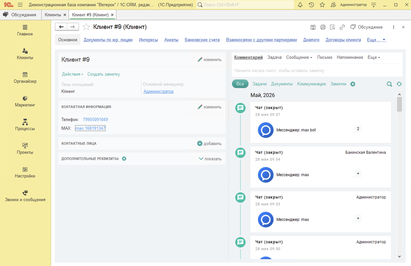Navigate back with the left arrow button
Viewport: 411px width, 266px height.
point(61,27)
